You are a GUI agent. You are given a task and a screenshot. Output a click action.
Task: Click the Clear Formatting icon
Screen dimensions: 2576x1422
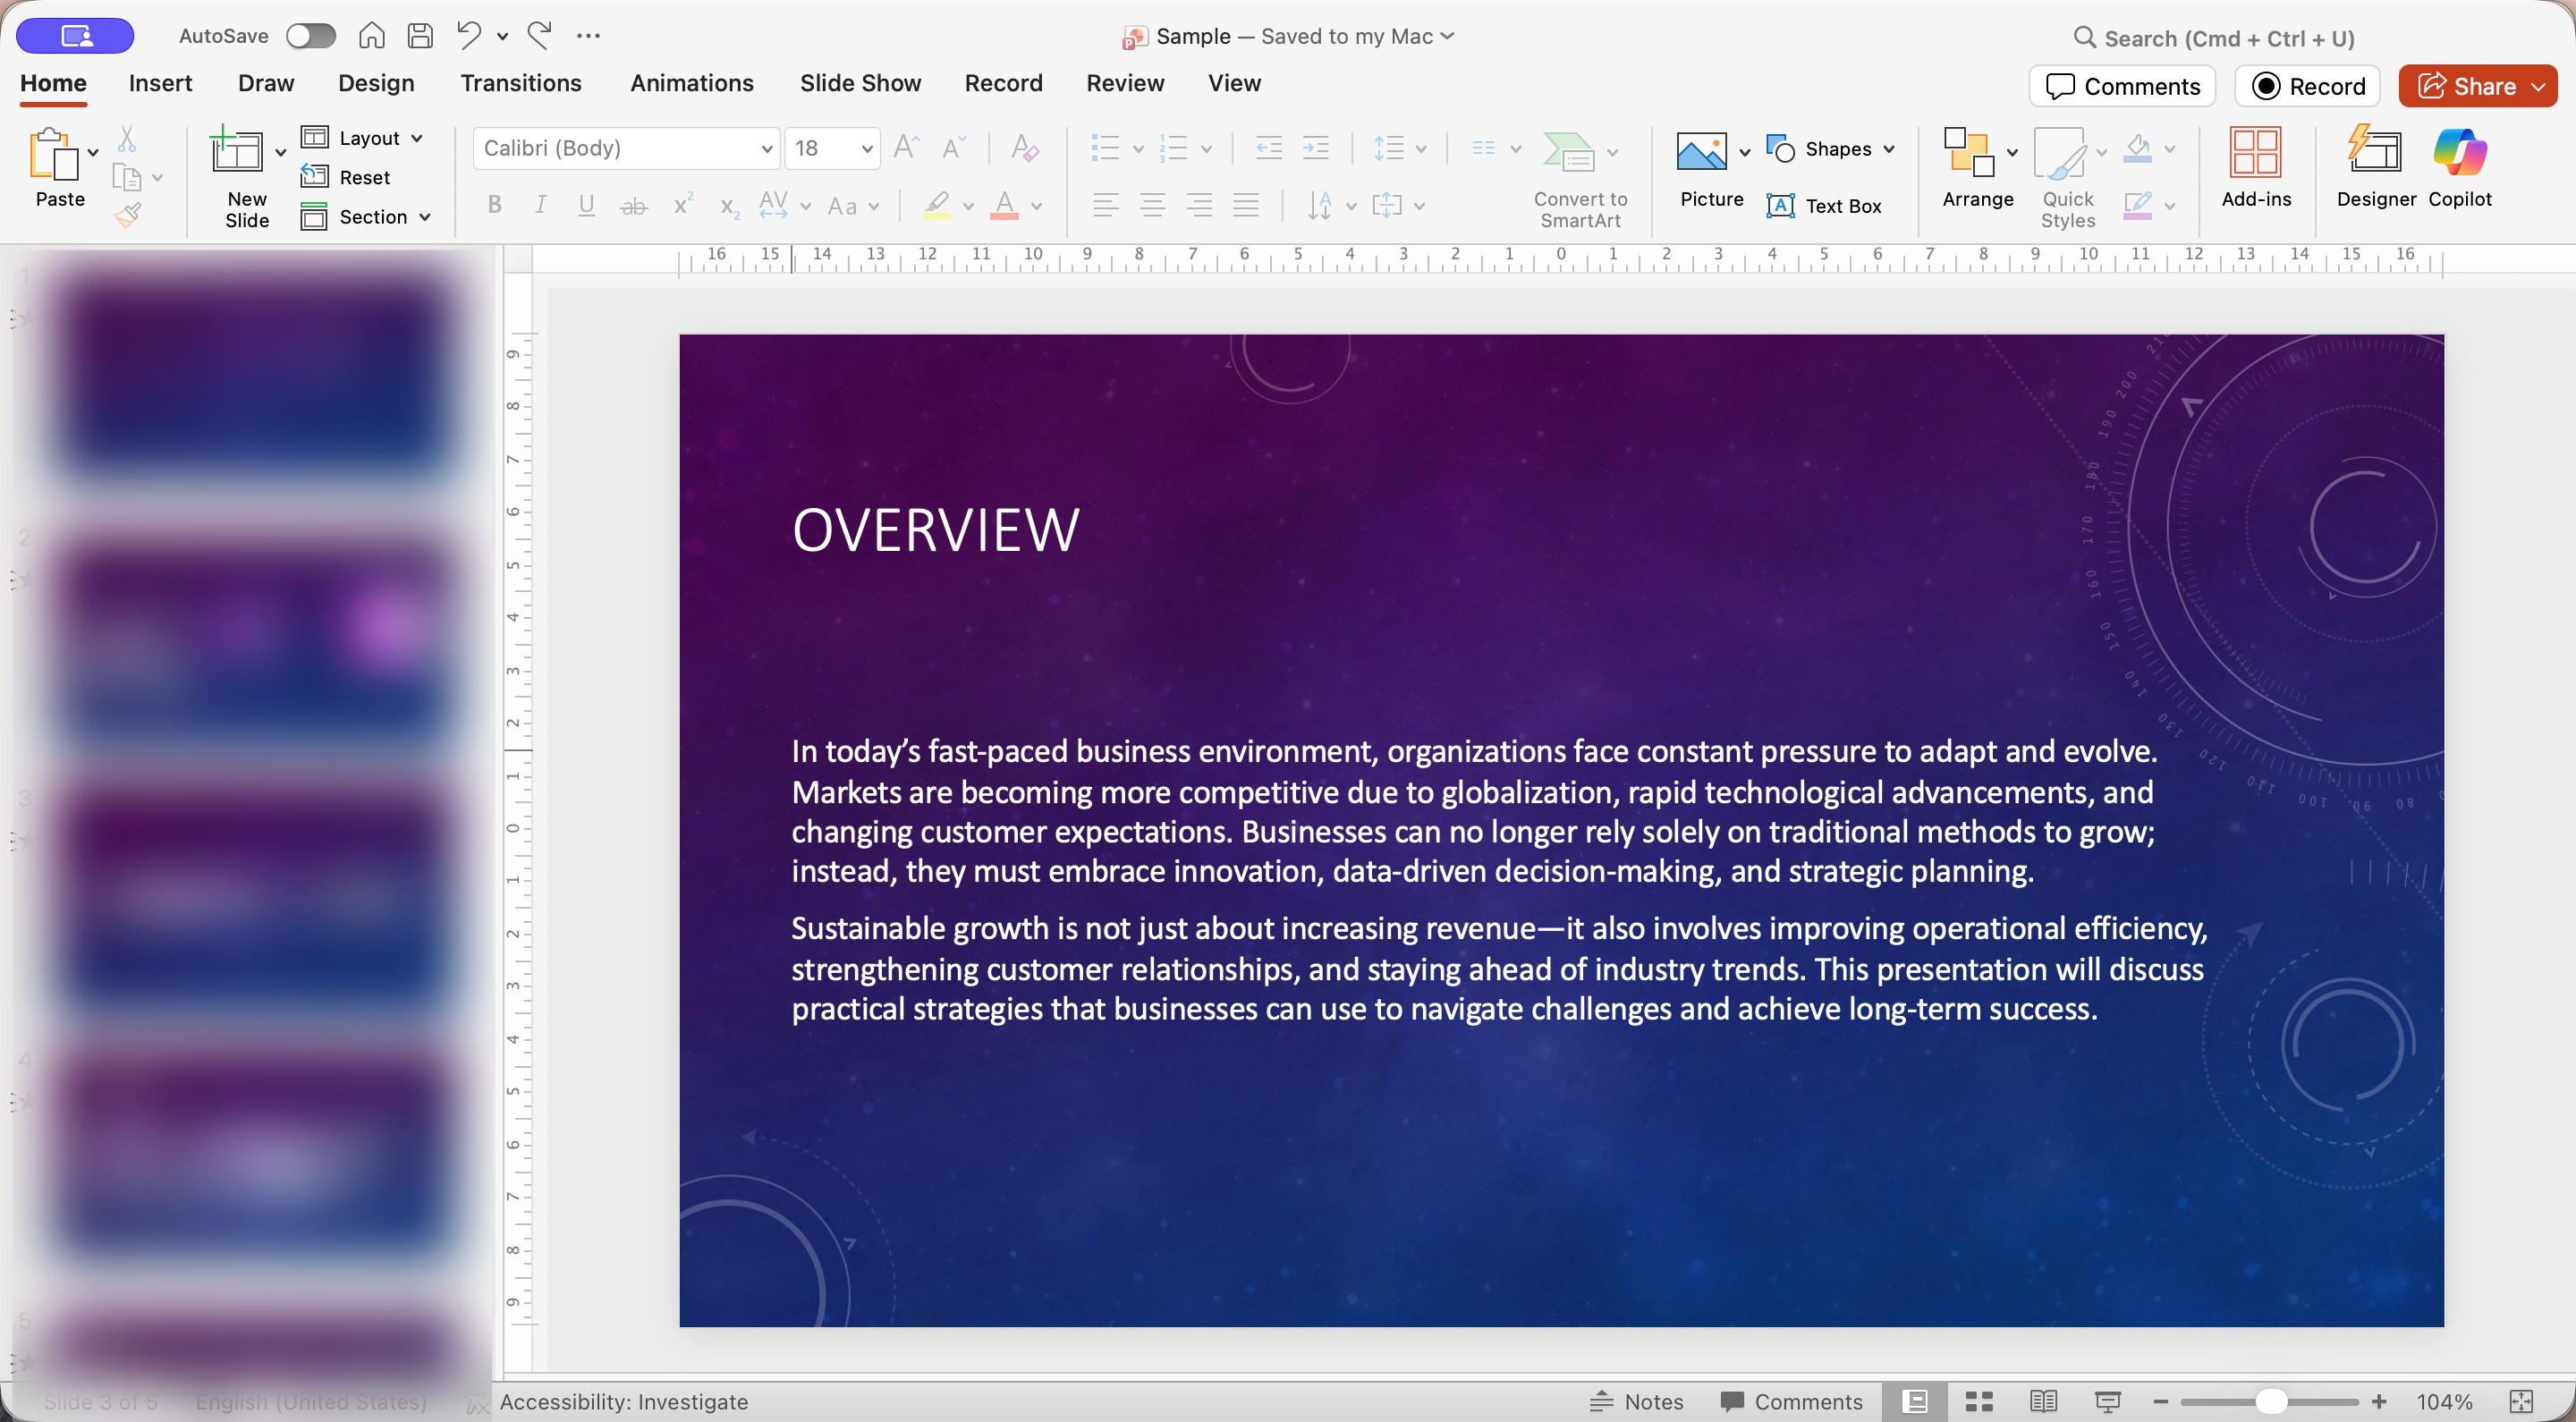point(1024,149)
